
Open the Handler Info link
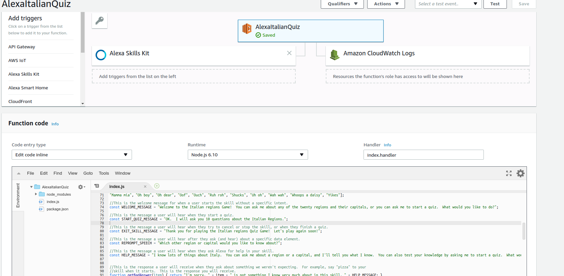tap(388, 145)
